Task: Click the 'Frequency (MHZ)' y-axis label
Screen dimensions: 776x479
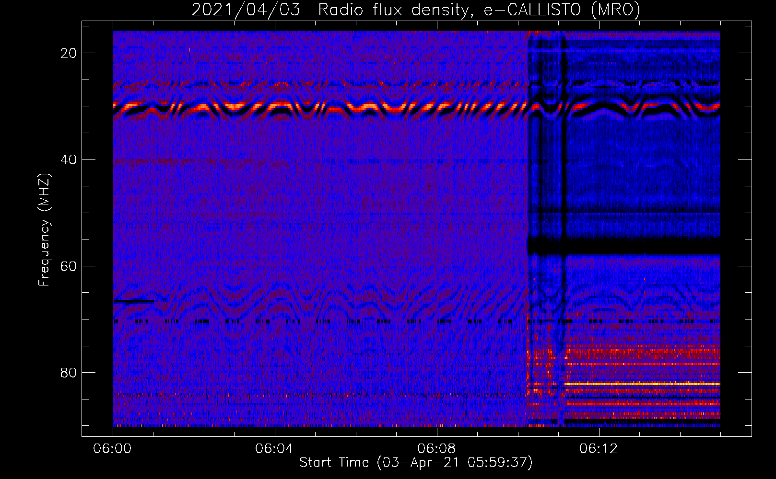Action: [44, 230]
